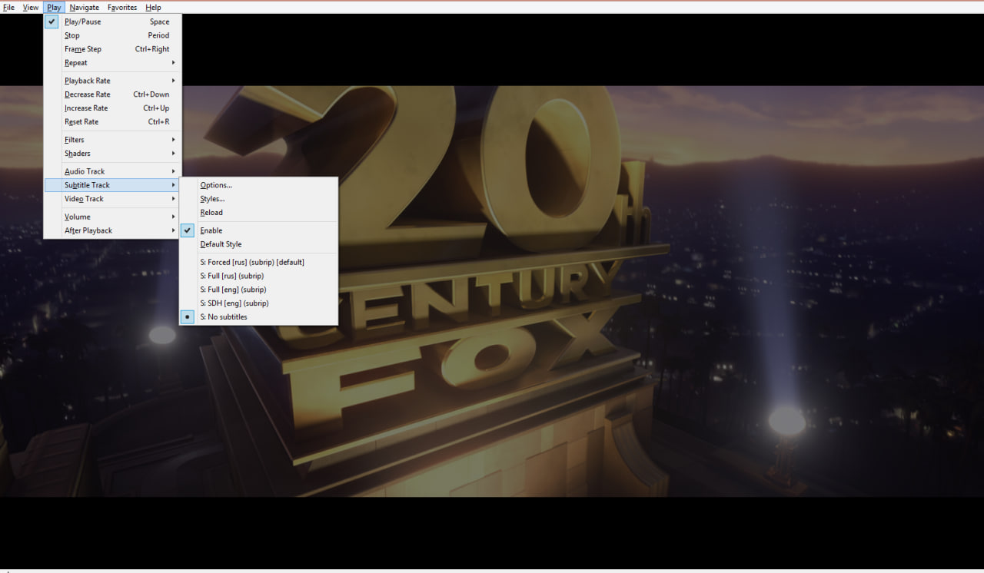This screenshot has width=984, height=573.
Task: Expand the Playback Rate submenu
Action: (87, 80)
